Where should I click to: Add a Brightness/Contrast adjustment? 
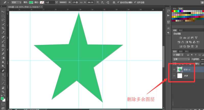[181, 38]
